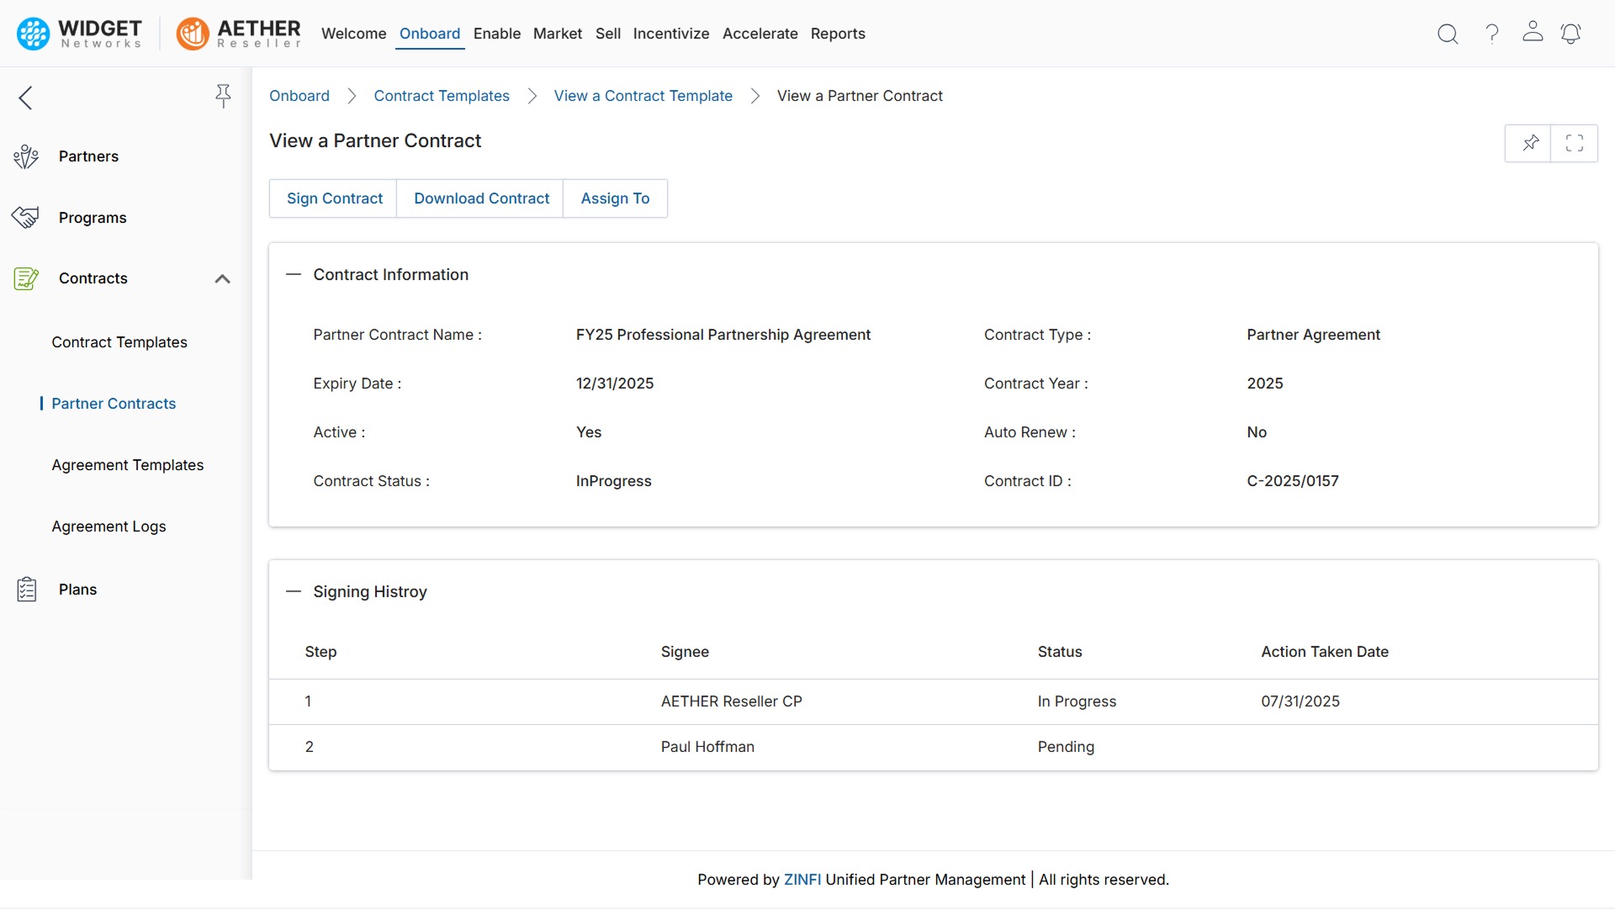The height and width of the screenshot is (910, 1615).
Task: Click the AETHER Reseller logo
Action: (238, 34)
